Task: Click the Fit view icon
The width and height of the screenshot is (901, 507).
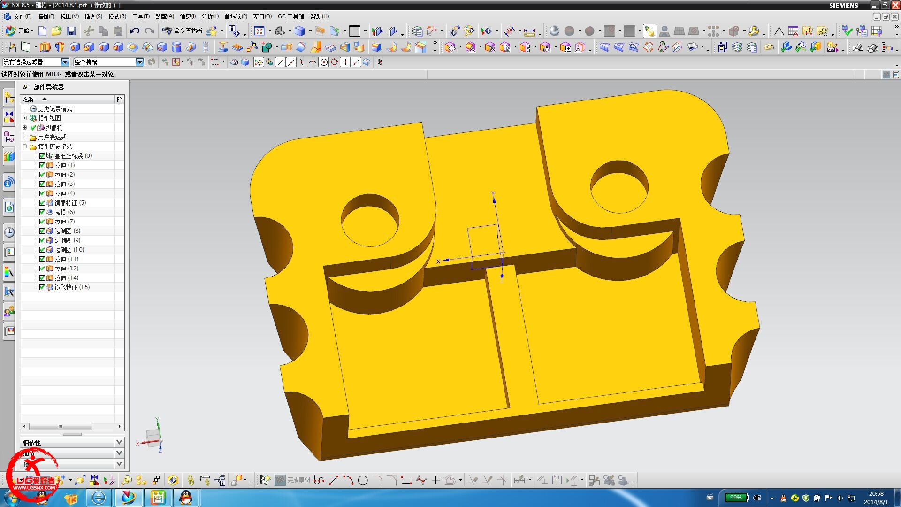Action: [x=259, y=31]
